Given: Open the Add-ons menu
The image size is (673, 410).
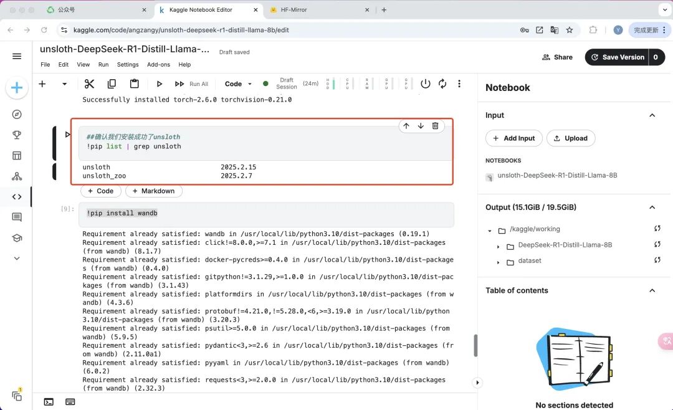Looking at the screenshot, I should tap(158, 64).
